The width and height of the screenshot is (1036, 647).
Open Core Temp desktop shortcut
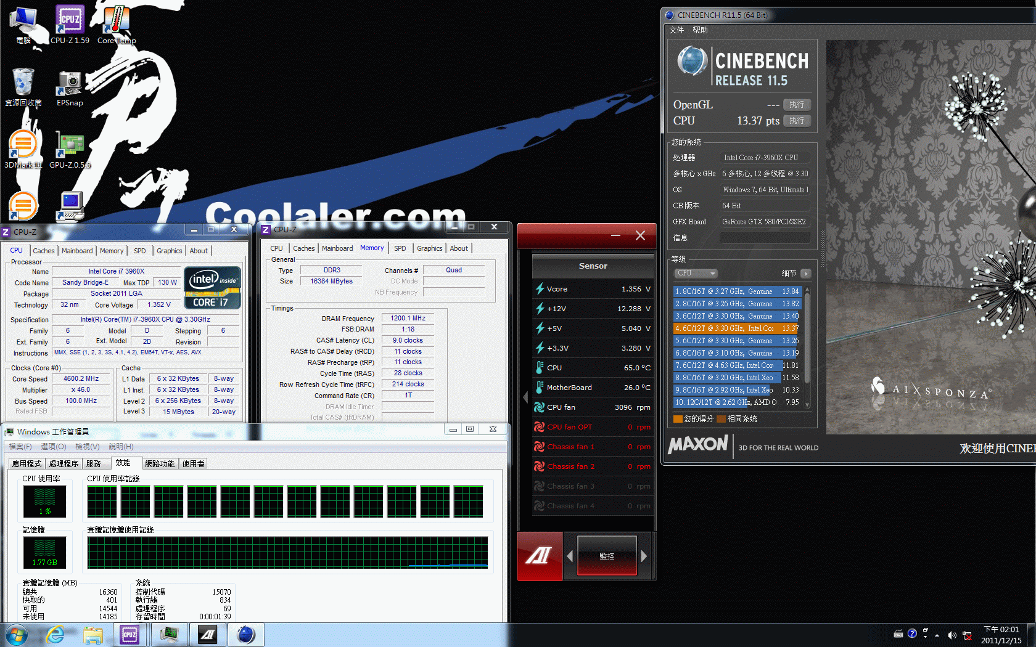click(117, 26)
